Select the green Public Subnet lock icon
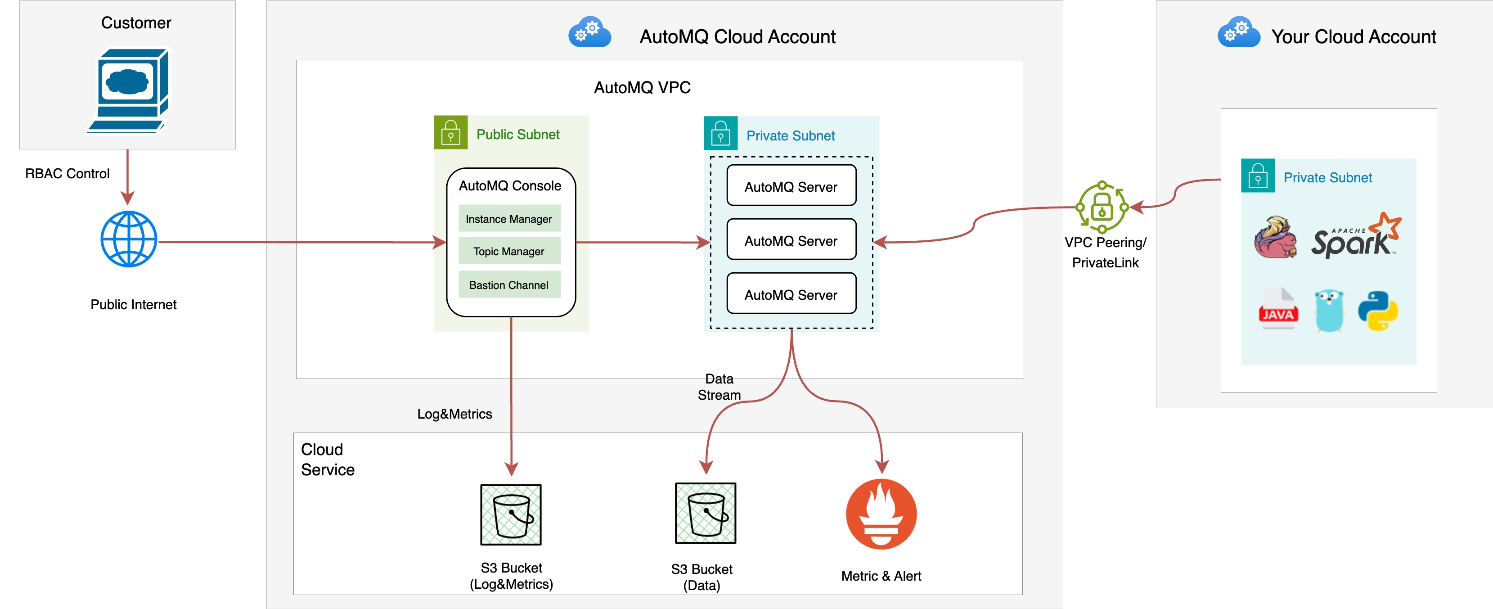Screen dimensions: 1493x609 pos(450,133)
